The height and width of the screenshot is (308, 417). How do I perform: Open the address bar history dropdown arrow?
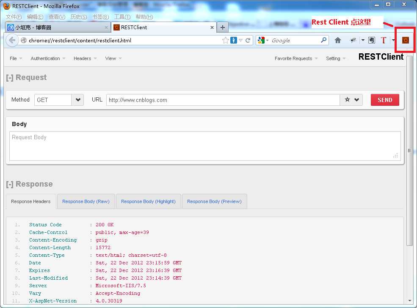tap(241, 40)
